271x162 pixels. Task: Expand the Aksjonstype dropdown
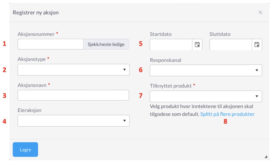click(73, 70)
